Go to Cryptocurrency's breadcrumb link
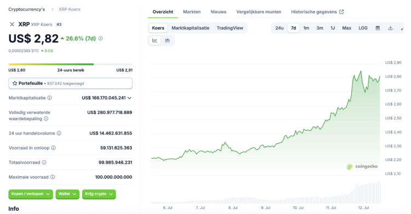The image size is (411, 214). click(26, 9)
